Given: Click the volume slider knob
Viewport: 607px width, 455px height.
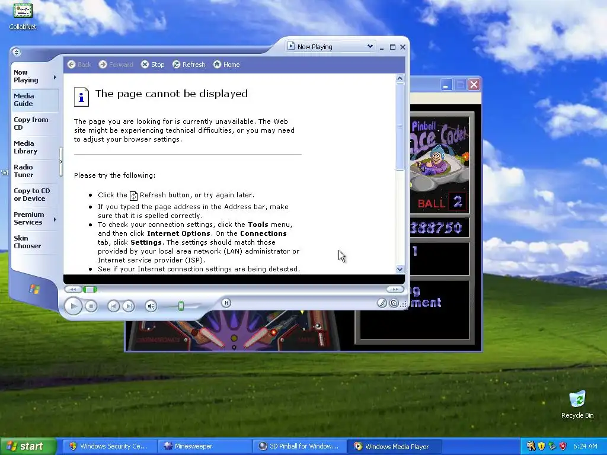Looking at the screenshot, I should [181, 306].
